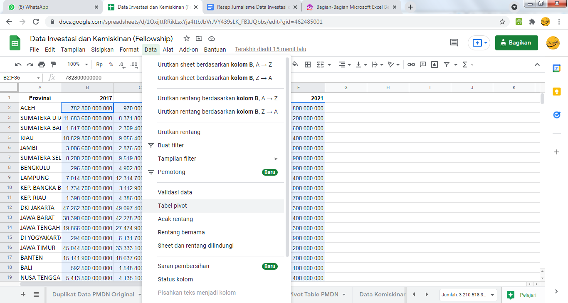Click the undo icon in toolbar
Viewport: 568px width, 303px height.
(x=18, y=65)
